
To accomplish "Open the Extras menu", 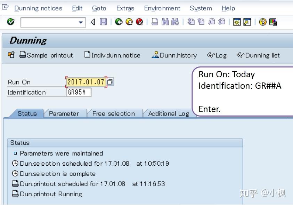I will click(125, 8).
